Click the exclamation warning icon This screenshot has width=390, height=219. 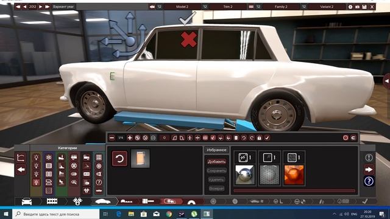pyautogui.click(x=369, y=158)
